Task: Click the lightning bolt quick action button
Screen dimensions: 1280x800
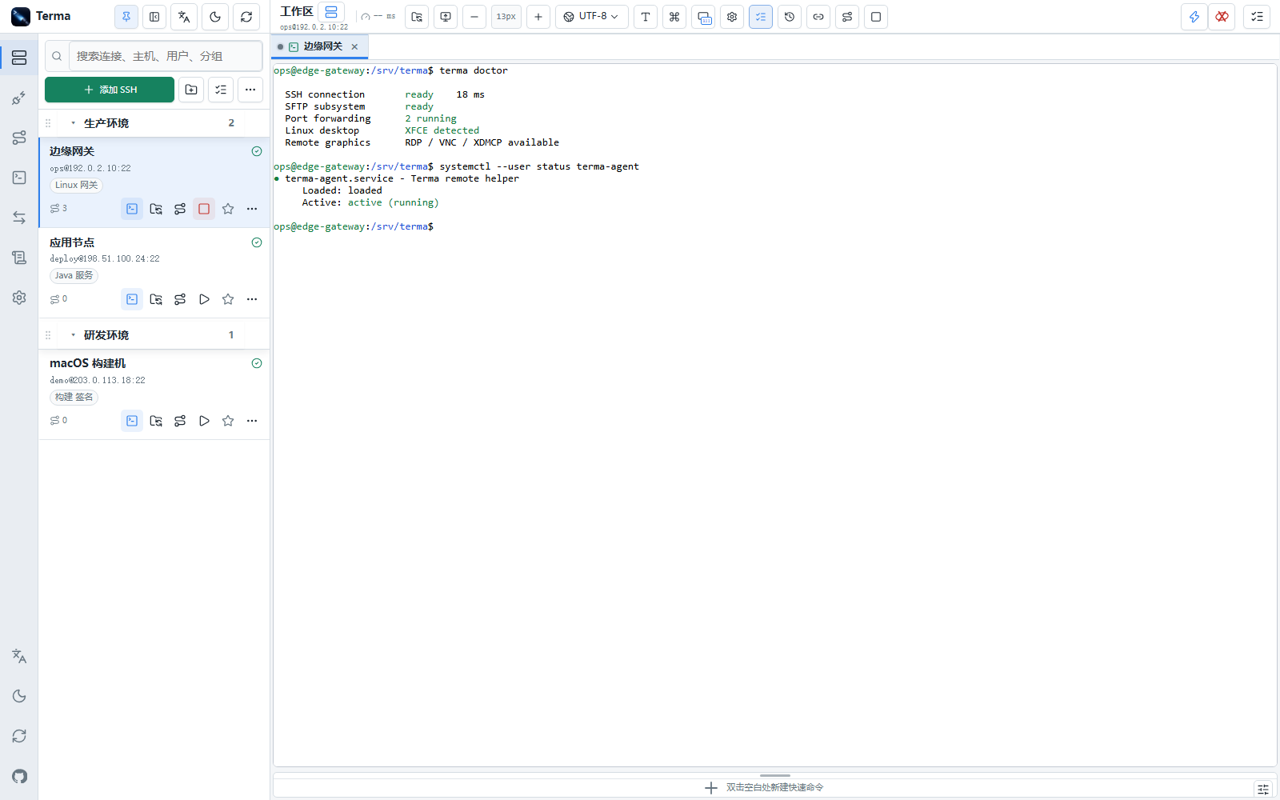Action: [x=1194, y=17]
